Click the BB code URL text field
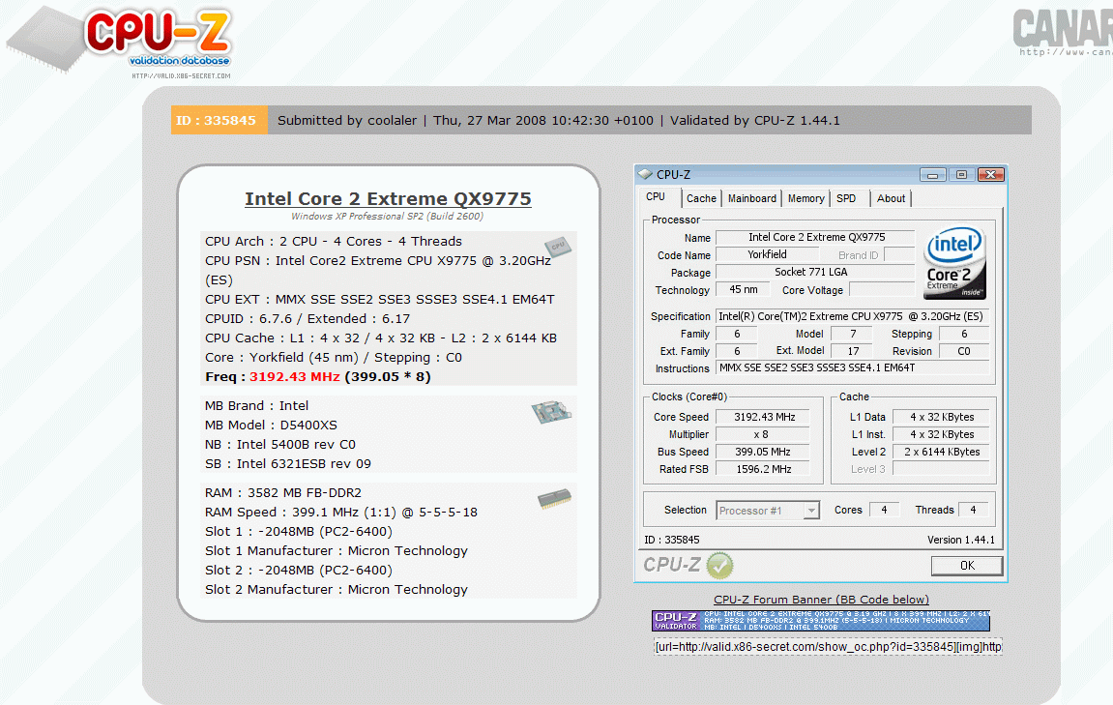Image resolution: width=1113 pixels, height=705 pixels. (828, 647)
